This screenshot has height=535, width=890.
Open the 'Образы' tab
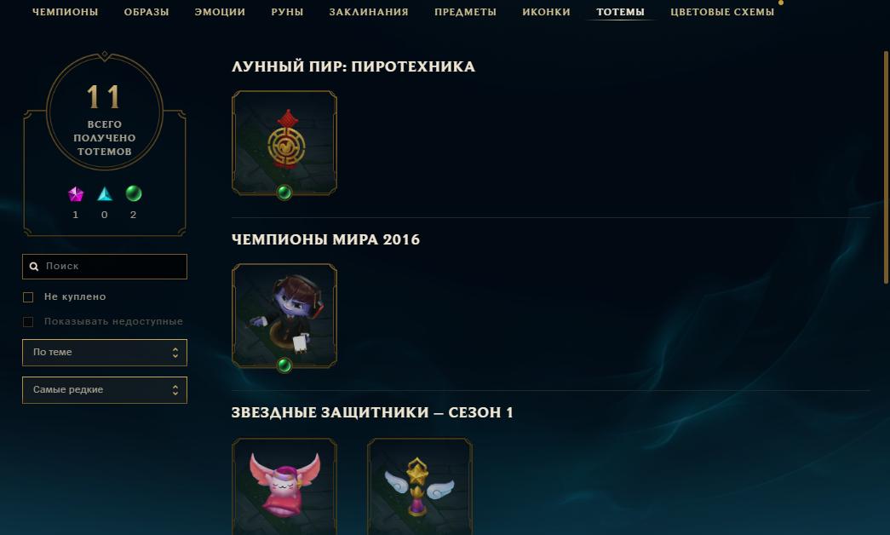[x=146, y=12]
